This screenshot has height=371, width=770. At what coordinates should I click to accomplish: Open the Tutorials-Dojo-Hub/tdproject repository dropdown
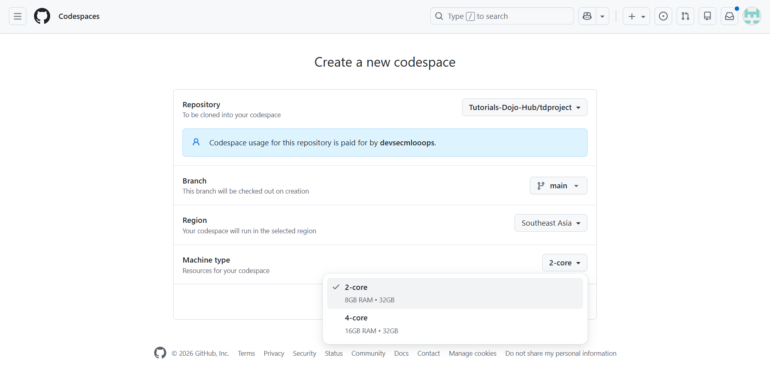tap(525, 107)
